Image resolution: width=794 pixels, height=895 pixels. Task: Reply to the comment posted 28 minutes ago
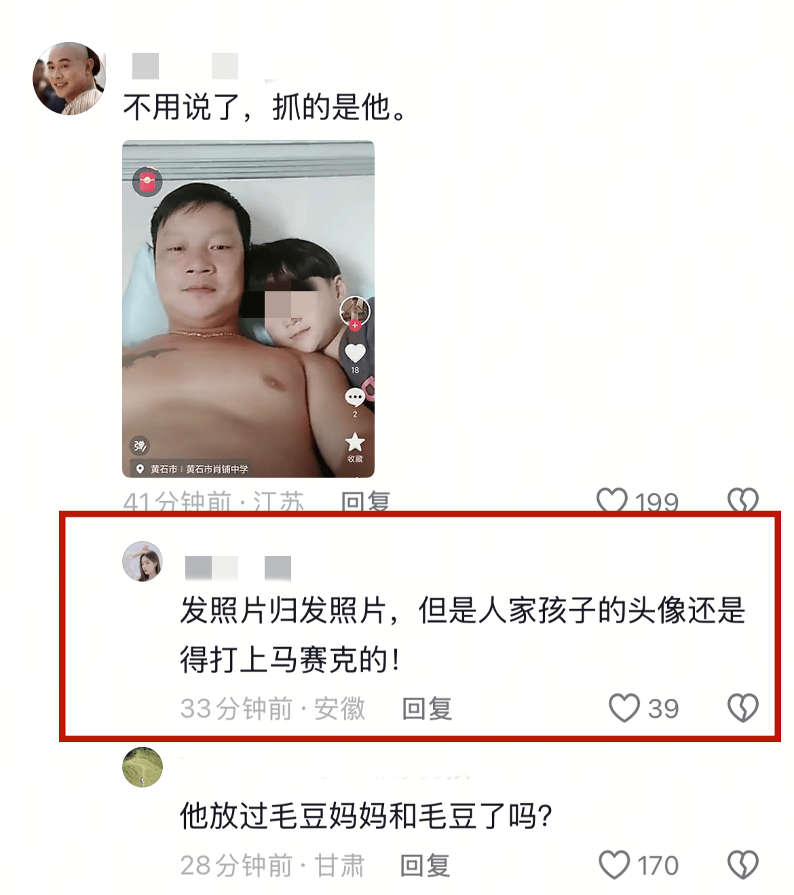point(425,866)
